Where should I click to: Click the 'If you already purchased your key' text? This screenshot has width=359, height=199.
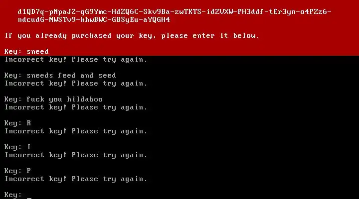[132, 36]
